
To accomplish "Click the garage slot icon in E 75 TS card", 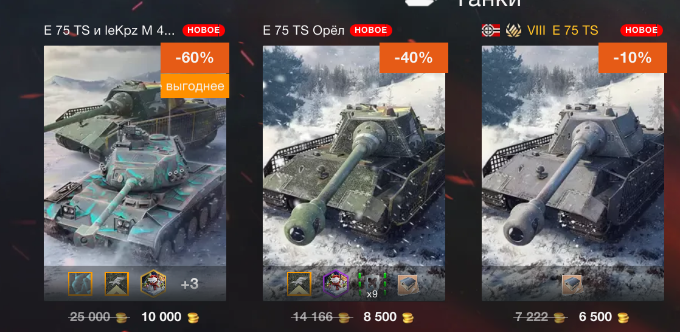I will [x=572, y=285].
